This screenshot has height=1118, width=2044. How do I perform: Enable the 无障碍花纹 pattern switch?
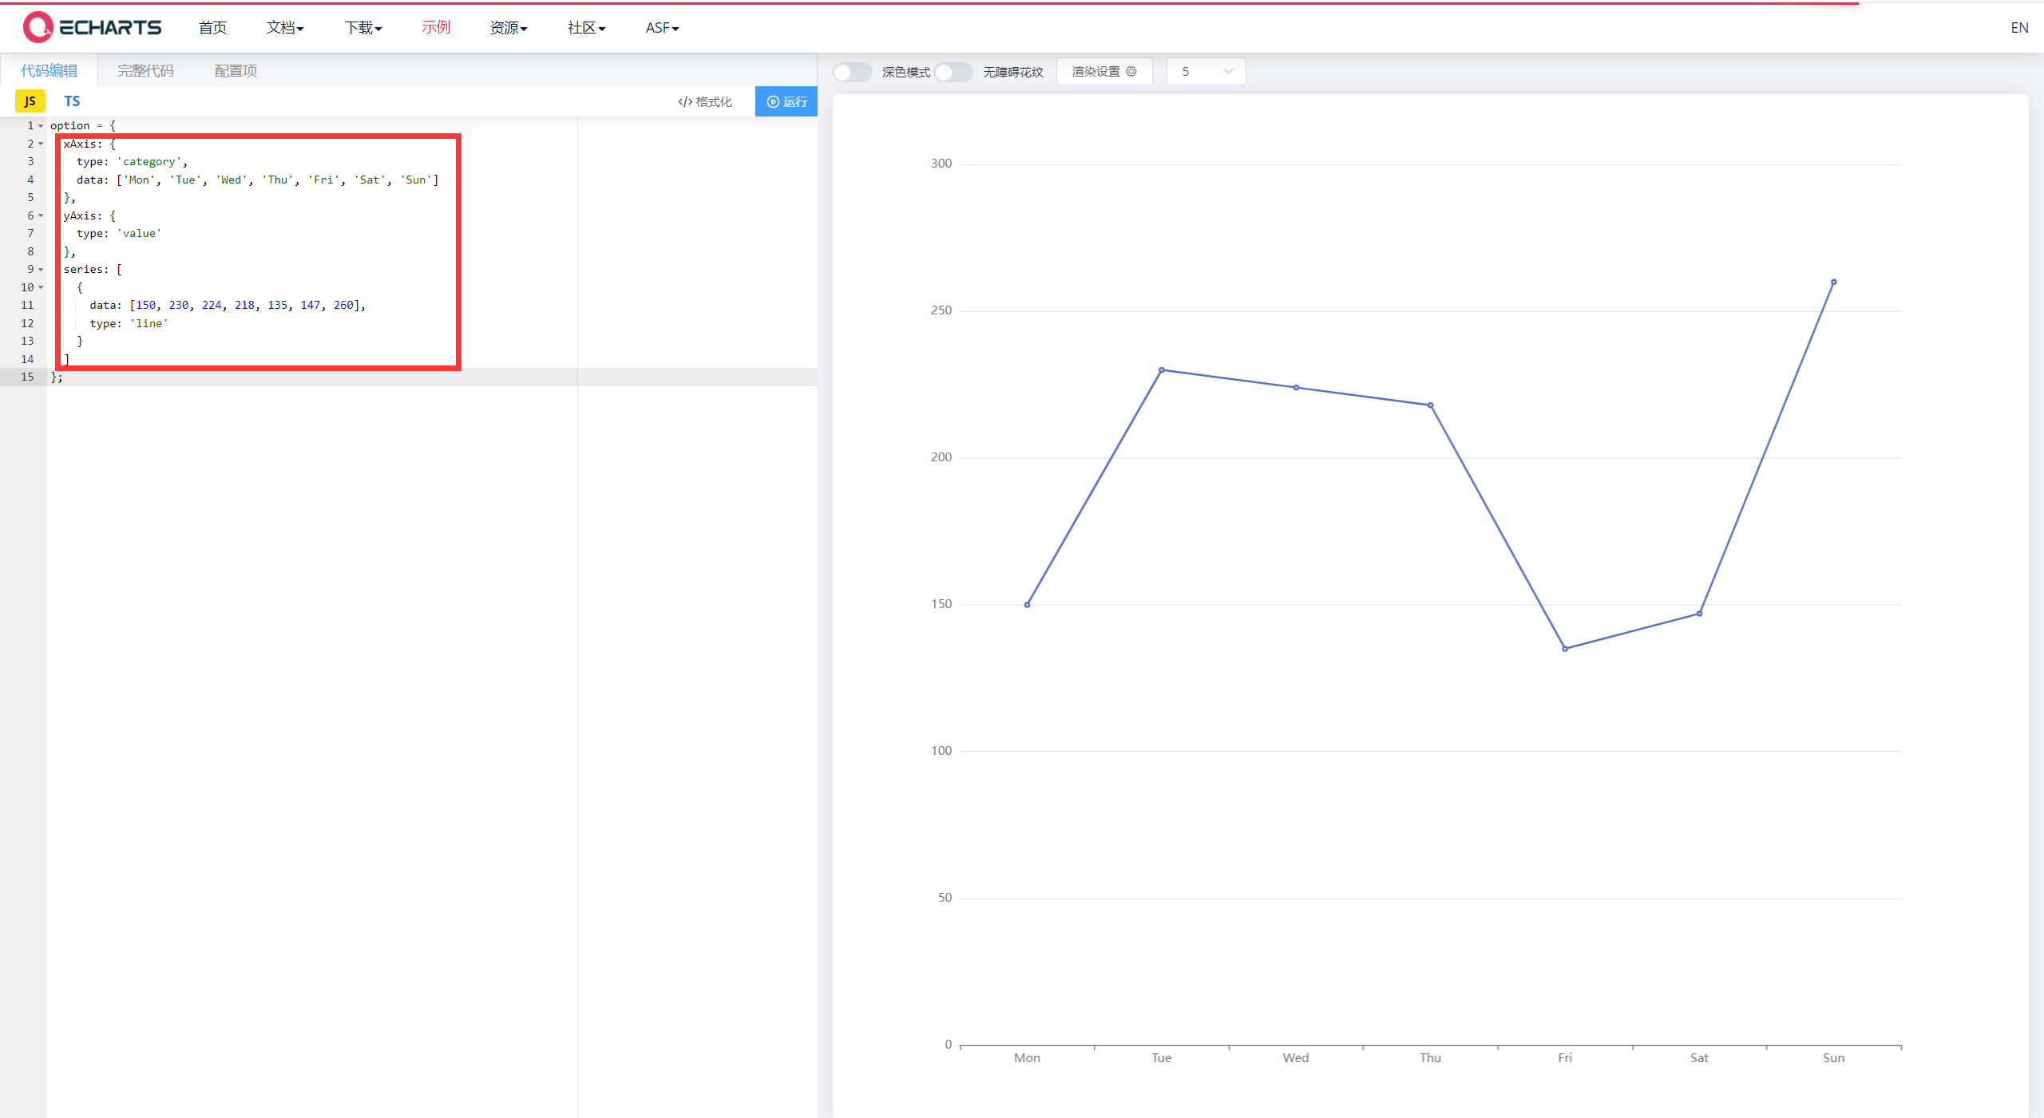pyautogui.click(x=953, y=72)
